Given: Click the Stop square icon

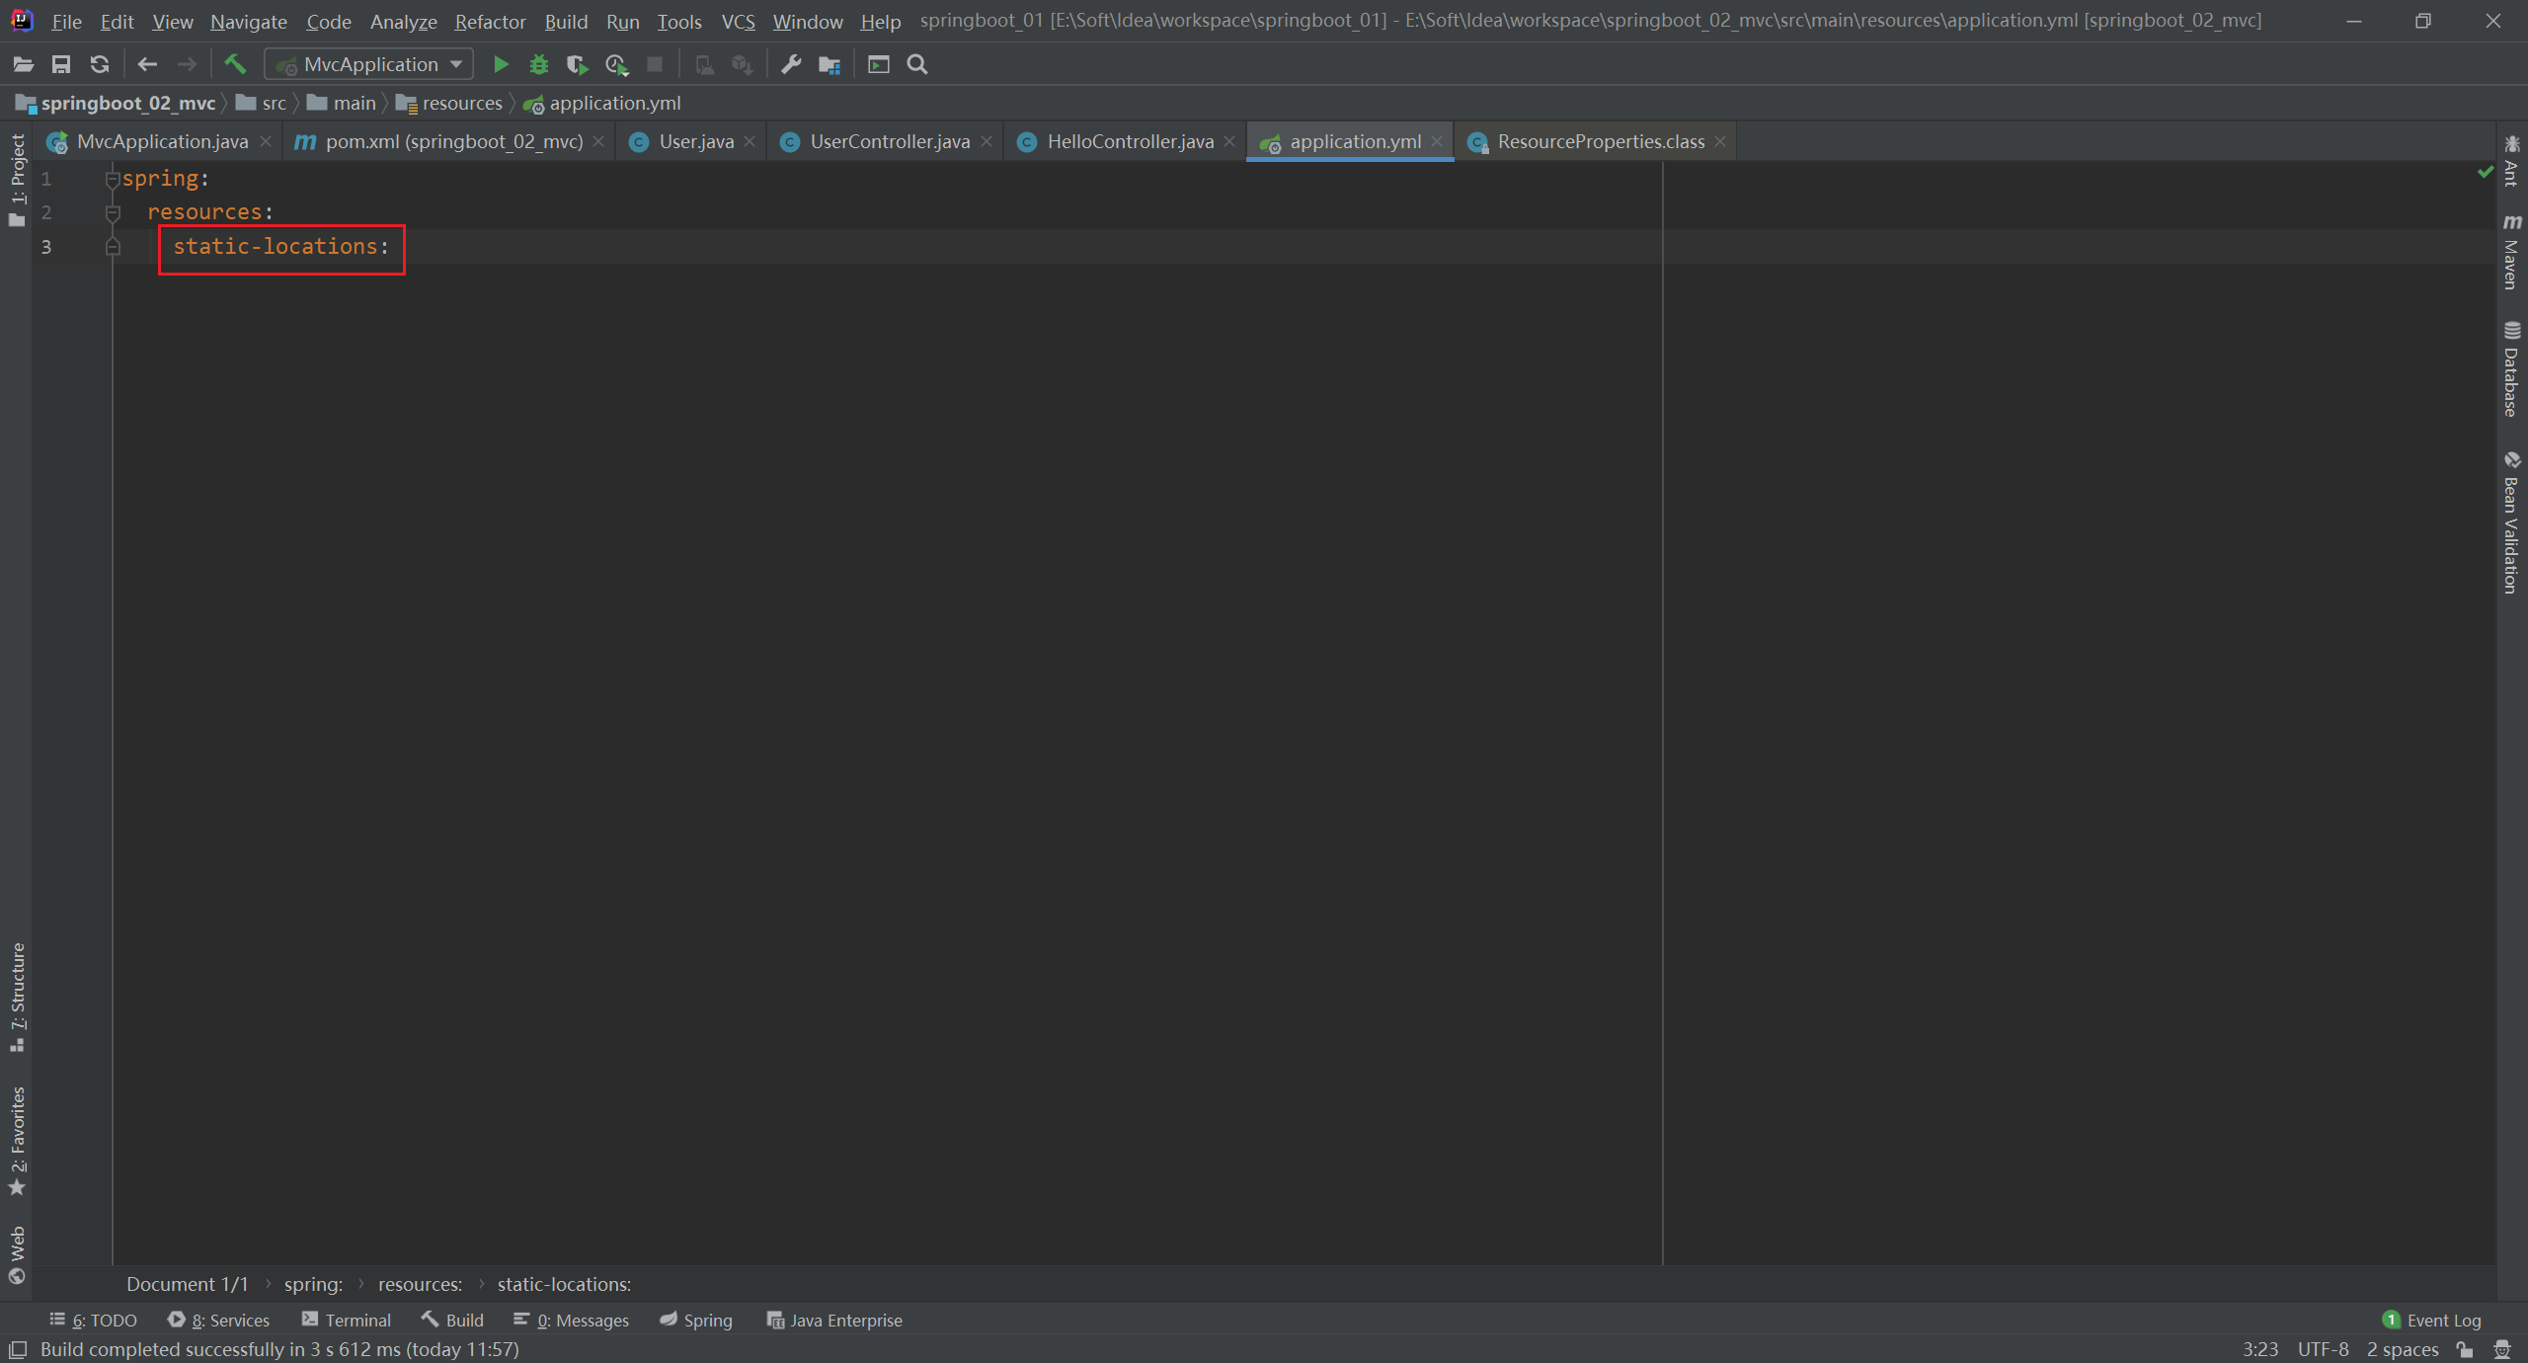Looking at the screenshot, I should click(x=655, y=65).
